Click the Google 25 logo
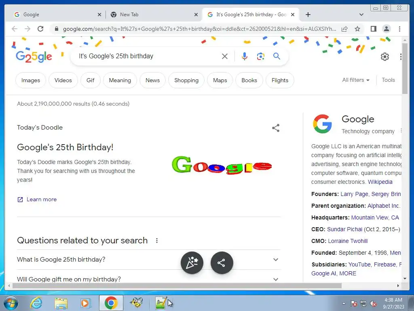This screenshot has height=311, width=414. coord(34,57)
